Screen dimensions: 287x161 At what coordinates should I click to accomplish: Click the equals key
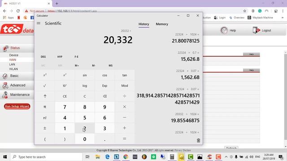pos(125,139)
